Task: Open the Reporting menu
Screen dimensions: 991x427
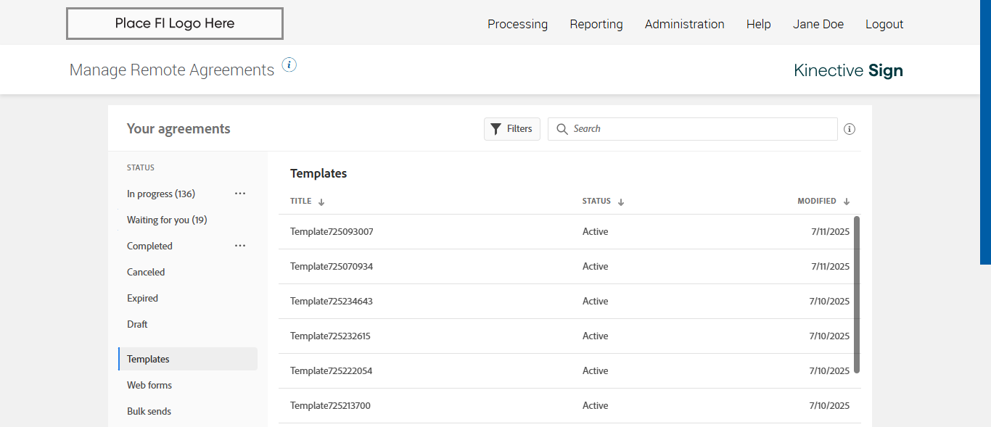Action: [596, 24]
